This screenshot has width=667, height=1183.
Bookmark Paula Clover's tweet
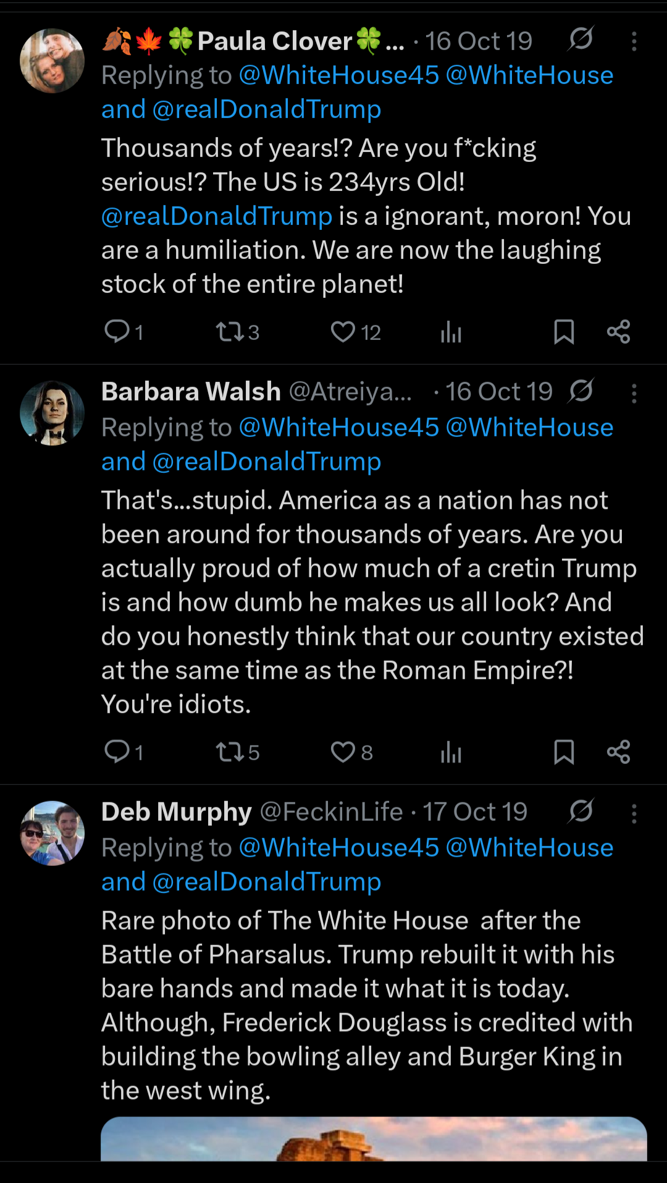click(x=564, y=332)
